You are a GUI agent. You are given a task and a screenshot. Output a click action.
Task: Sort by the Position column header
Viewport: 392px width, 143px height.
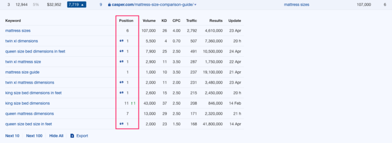126,21
